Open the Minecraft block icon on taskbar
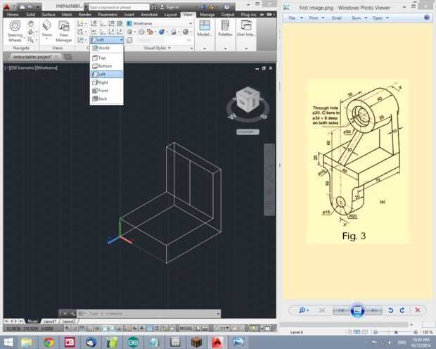The width and height of the screenshot is (436, 349). point(197,342)
